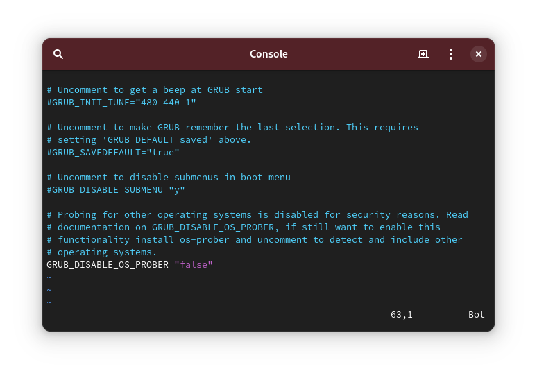Click the 63,1 cursor position indicator
The width and height of the screenshot is (537, 378).
click(x=402, y=315)
